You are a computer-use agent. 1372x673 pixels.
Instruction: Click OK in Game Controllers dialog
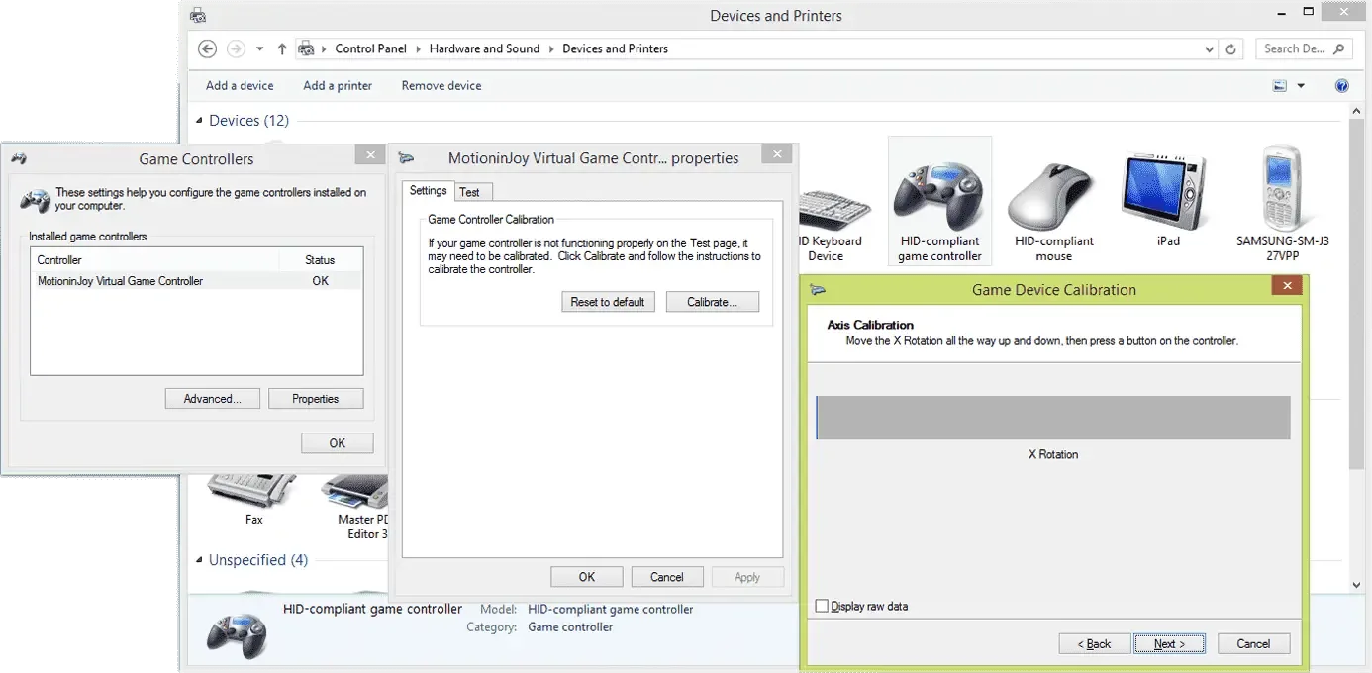(338, 443)
